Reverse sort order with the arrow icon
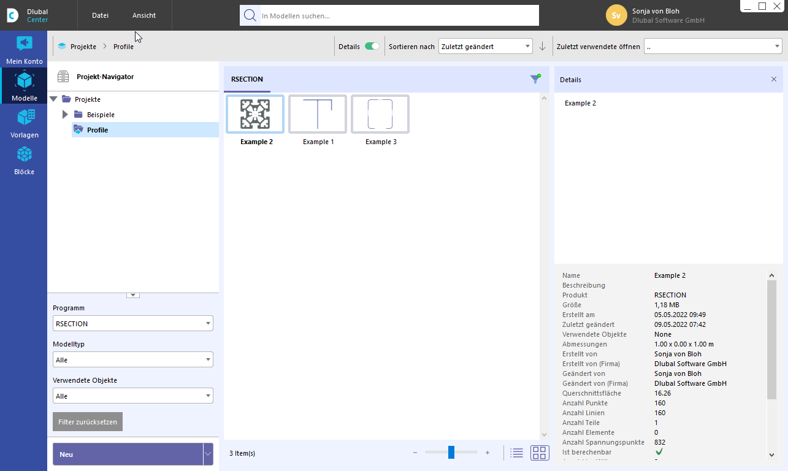The height and width of the screenshot is (471, 788). coord(542,46)
